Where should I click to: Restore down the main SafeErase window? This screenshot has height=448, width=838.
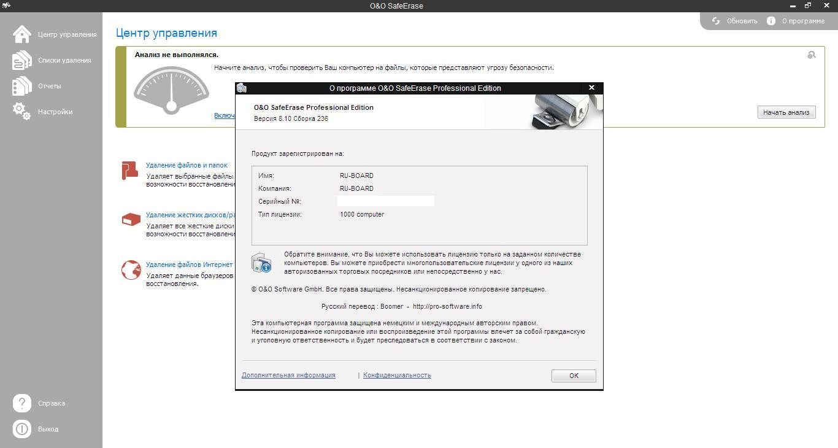click(809, 6)
